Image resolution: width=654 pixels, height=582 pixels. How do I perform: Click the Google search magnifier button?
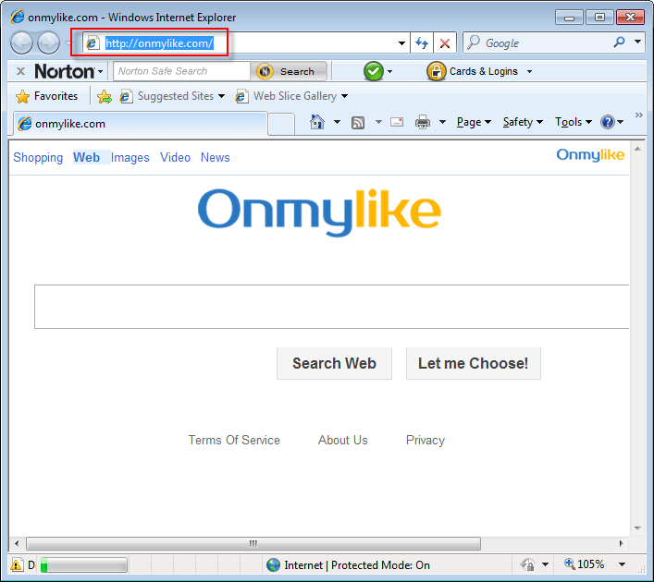(620, 42)
